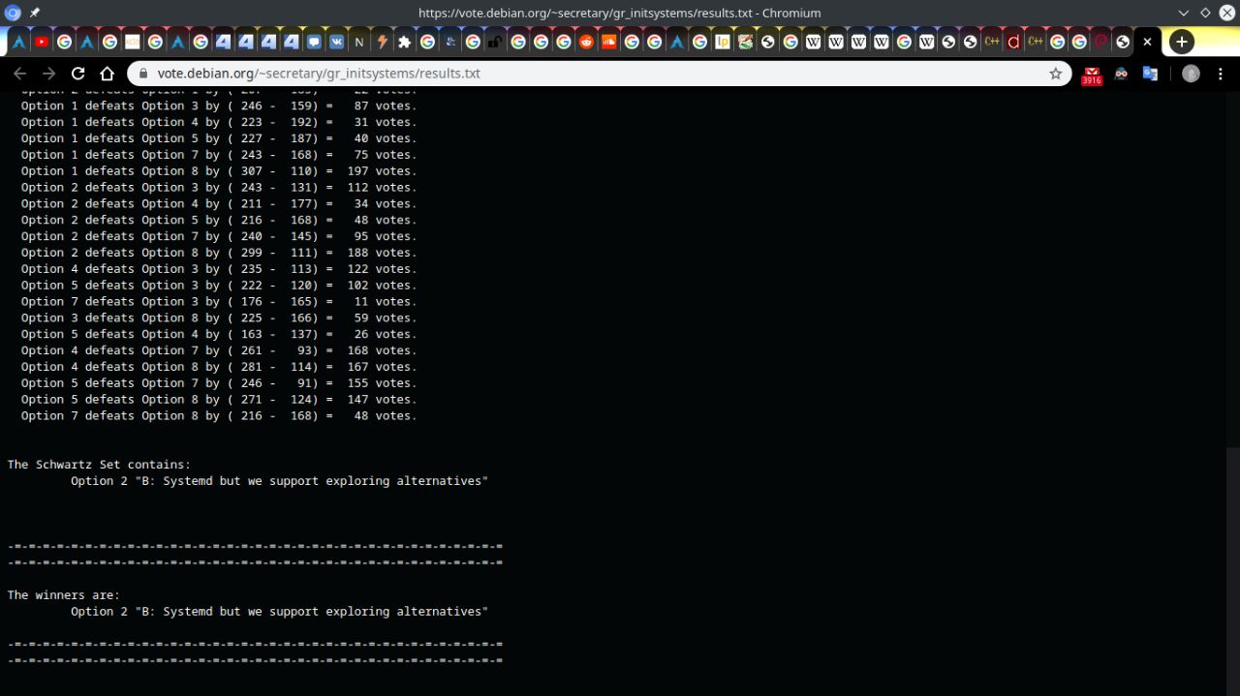Screen dimensions: 1240x696
Task: Switch to the chat bubble tab
Action: click(314, 42)
